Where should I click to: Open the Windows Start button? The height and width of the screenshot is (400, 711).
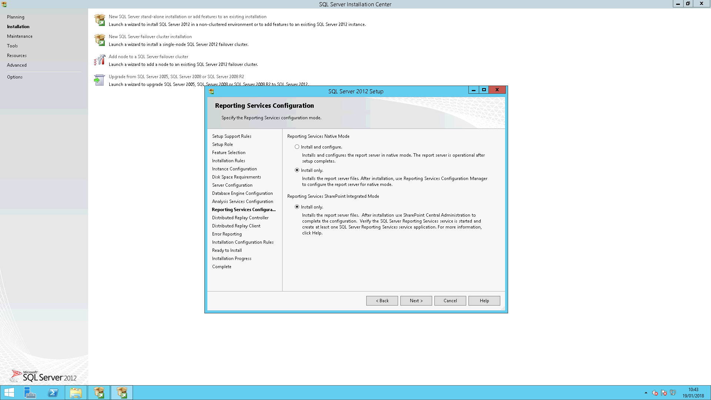9,393
